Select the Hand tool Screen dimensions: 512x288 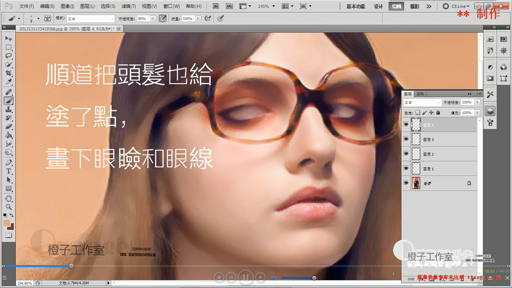(x=9, y=198)
